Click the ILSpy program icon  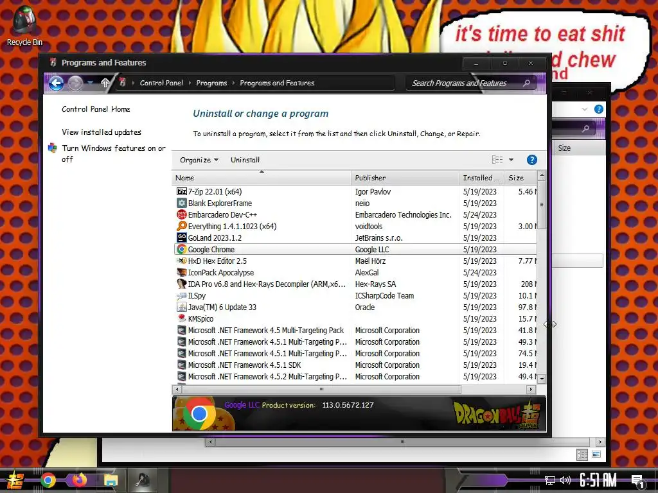coord(181,295)
